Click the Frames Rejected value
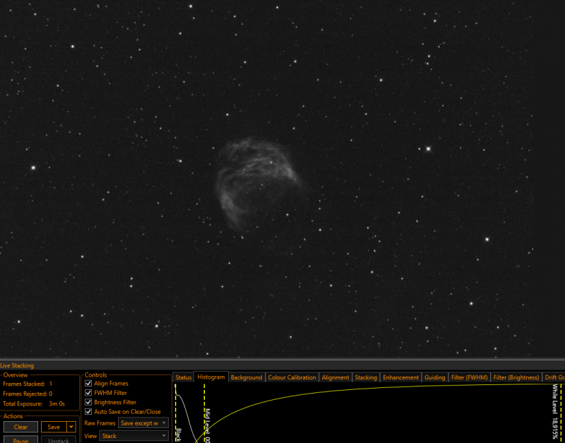Image resolution: width=565 pixels, height=443 pixels. [51, 394]
